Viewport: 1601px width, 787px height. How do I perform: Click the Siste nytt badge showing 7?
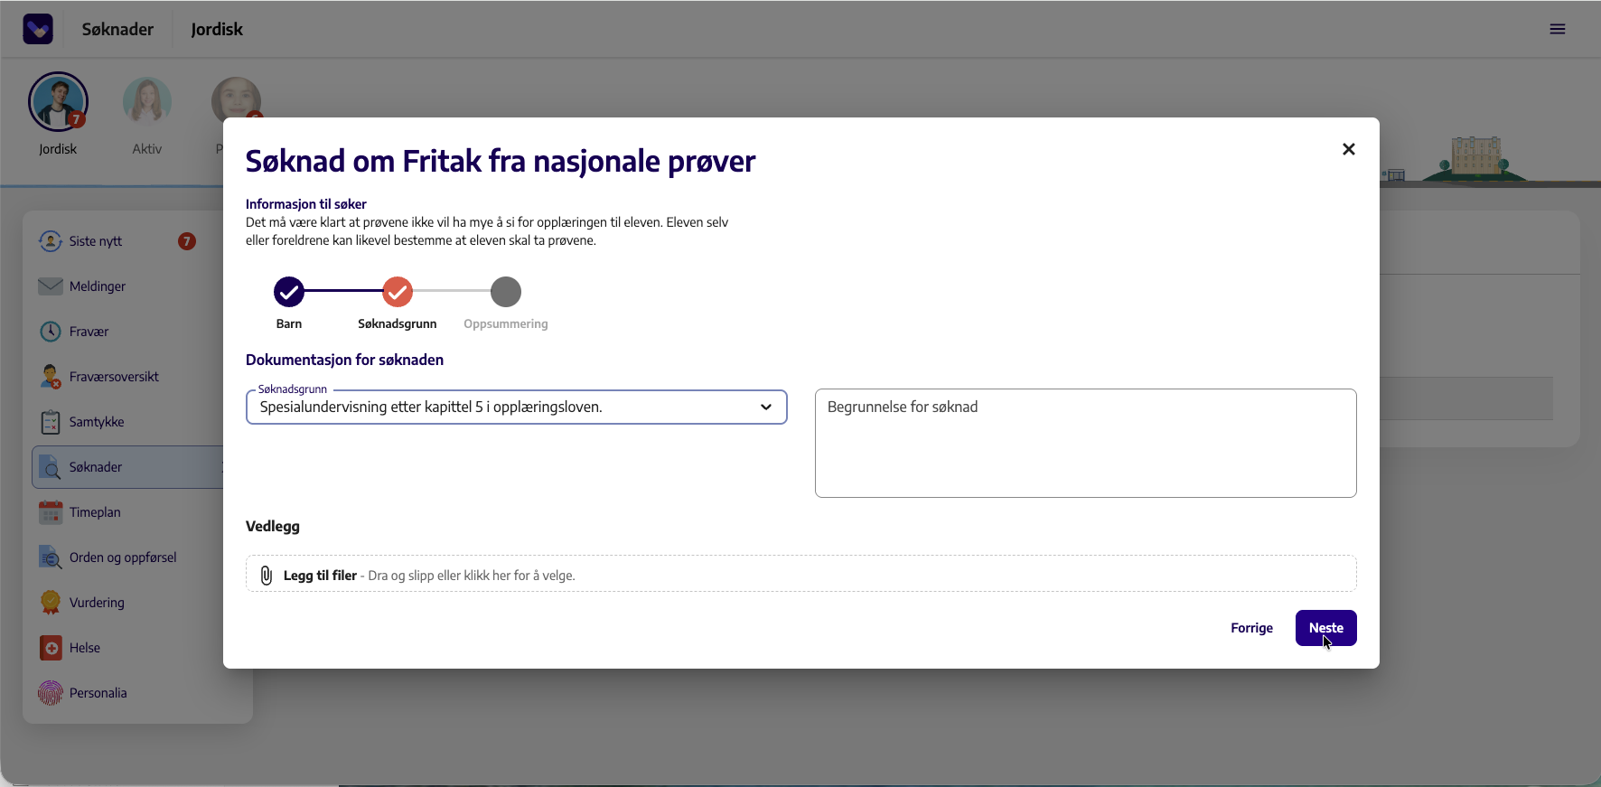[187, 241]
